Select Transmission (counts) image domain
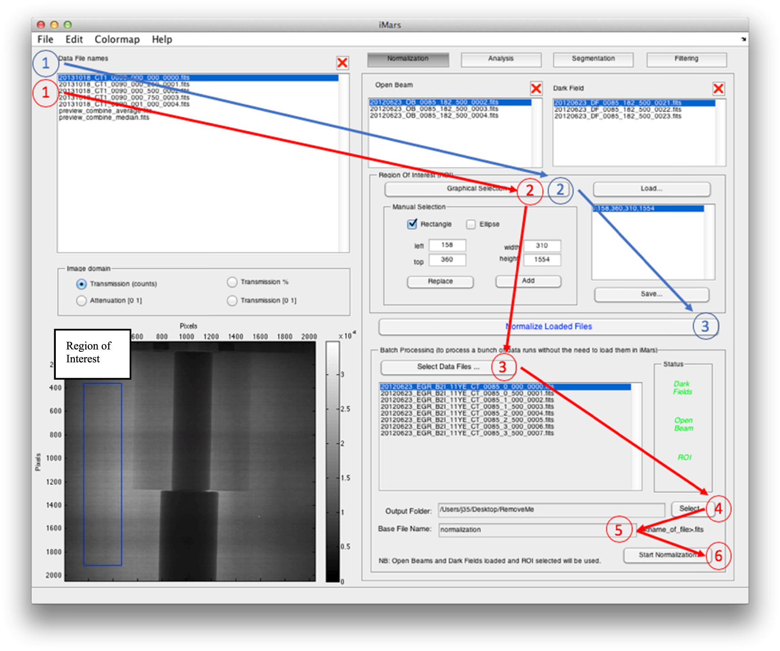This screenshot has width=780, height=651. (x=81, y=284)
